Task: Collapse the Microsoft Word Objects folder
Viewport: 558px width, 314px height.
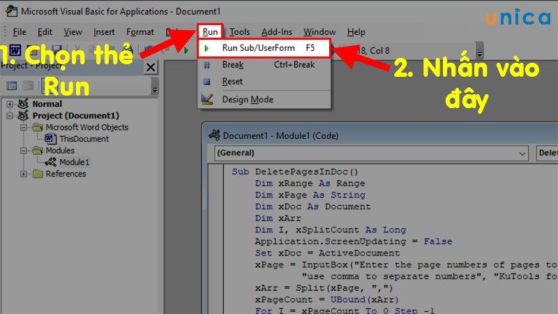Action: (x=24, y=128)
